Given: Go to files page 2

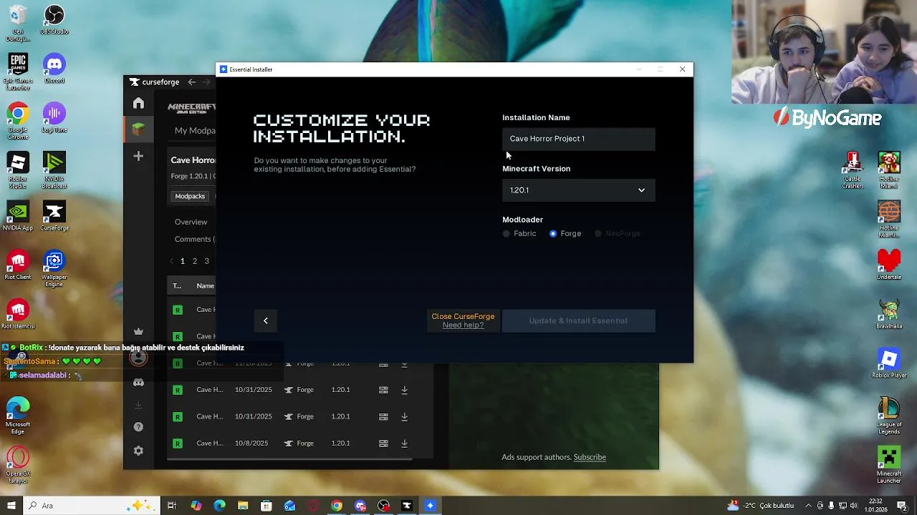Looking at the screenshot, I should [194, 261].
